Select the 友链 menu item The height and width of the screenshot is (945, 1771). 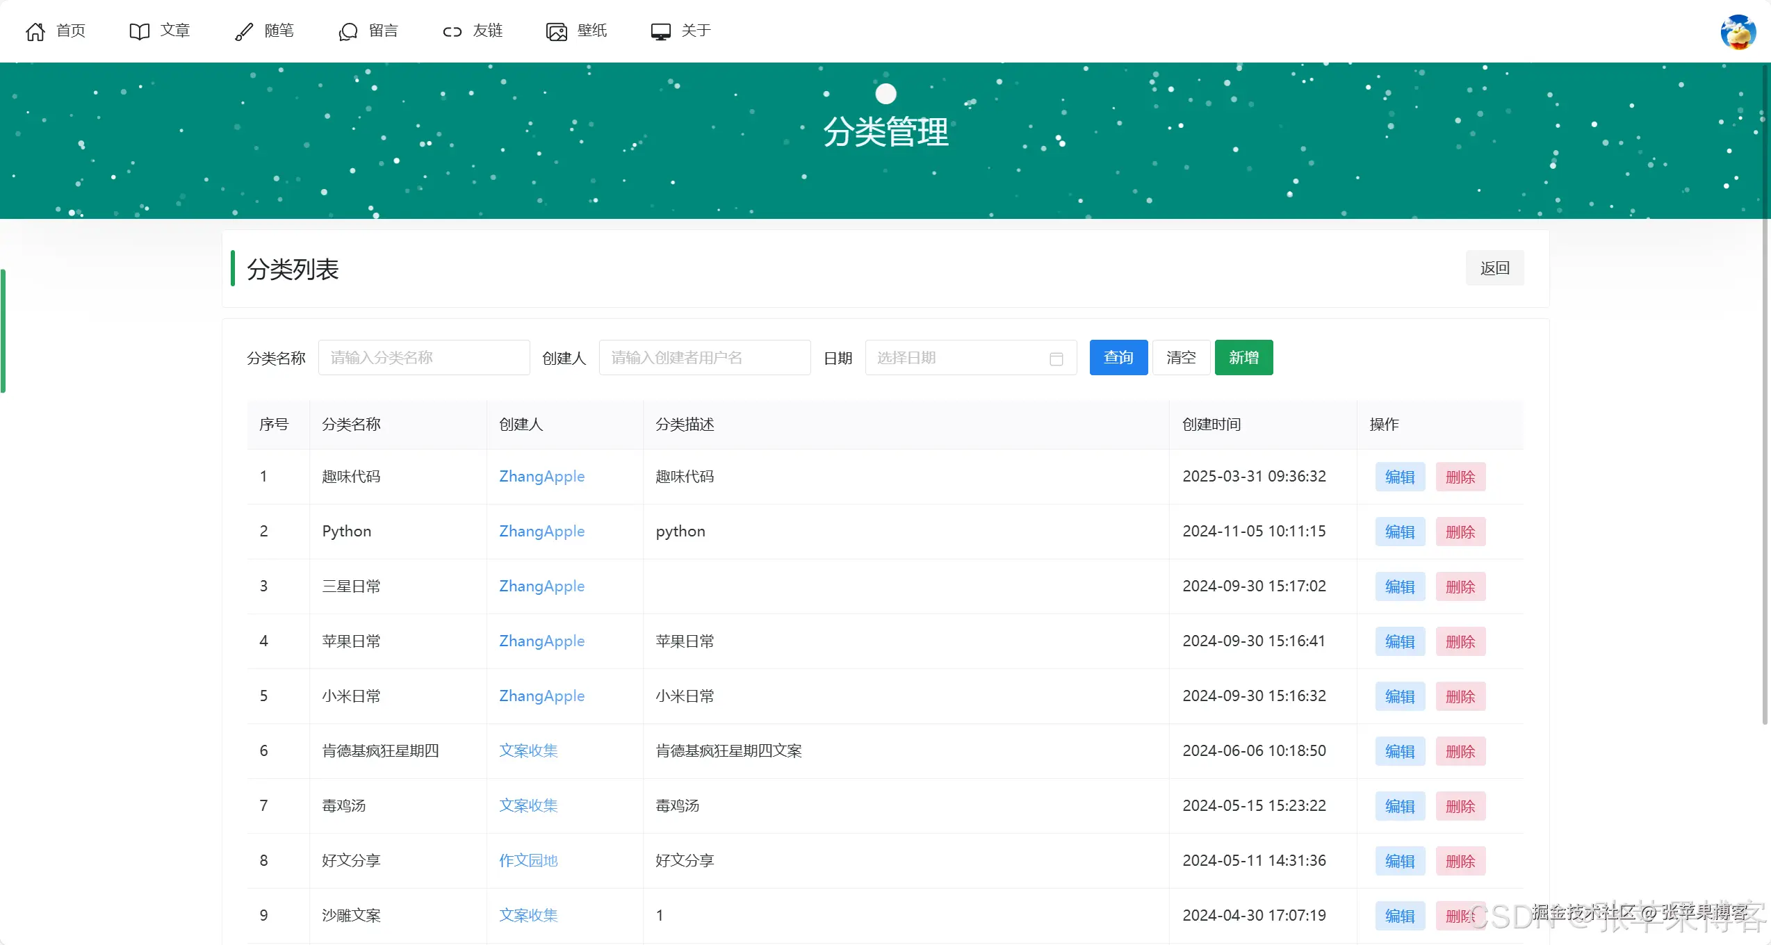coord(488,31)
